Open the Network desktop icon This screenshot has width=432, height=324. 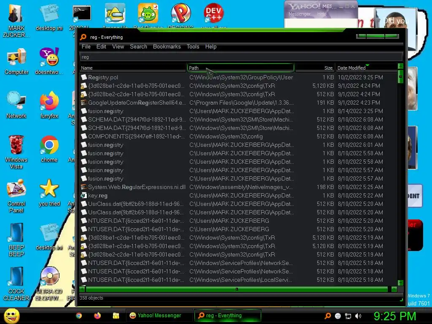[16, 105]
